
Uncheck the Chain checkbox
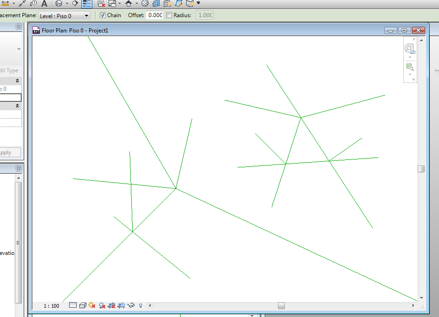103,15
